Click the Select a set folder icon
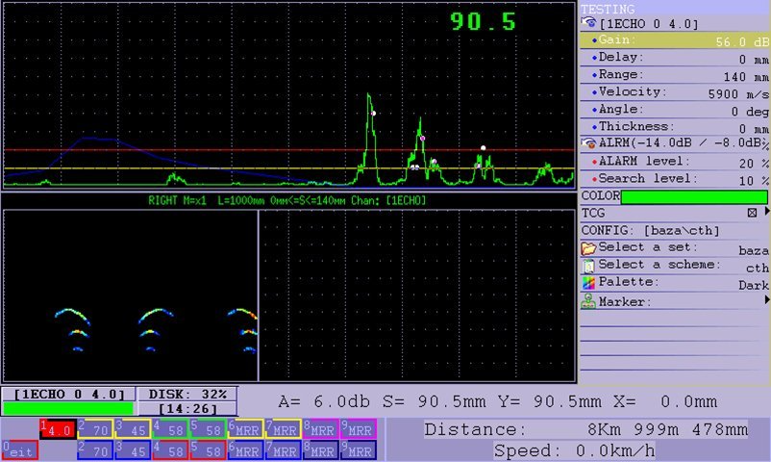The width and height of the screenshot is (771, 462). tap(588, 248)
